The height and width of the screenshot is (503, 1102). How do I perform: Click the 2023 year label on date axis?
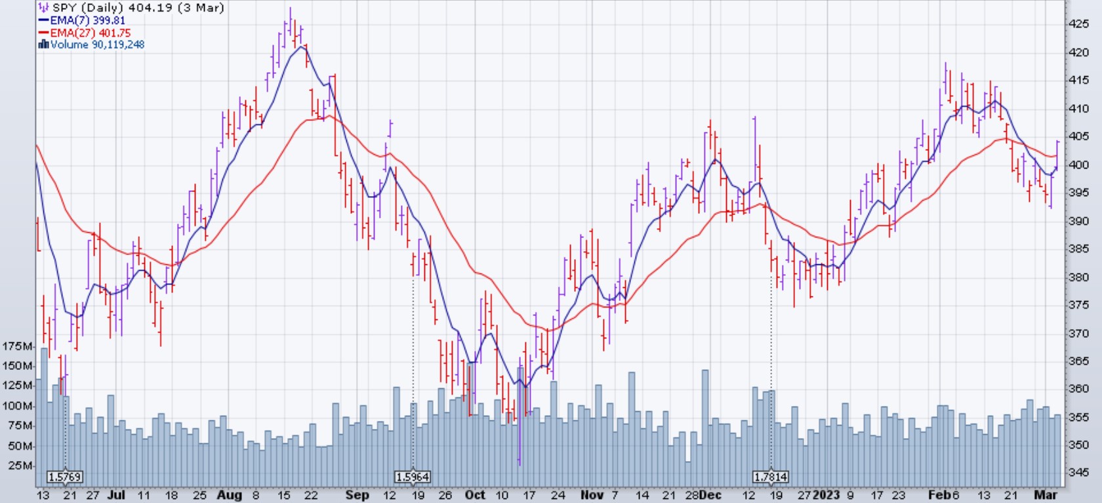pyautogui.click(x=826, y=495)
